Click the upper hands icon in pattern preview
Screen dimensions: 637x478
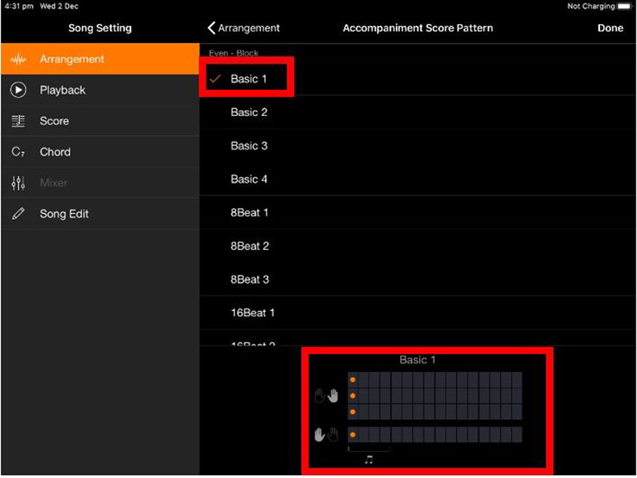click(326, 395)
